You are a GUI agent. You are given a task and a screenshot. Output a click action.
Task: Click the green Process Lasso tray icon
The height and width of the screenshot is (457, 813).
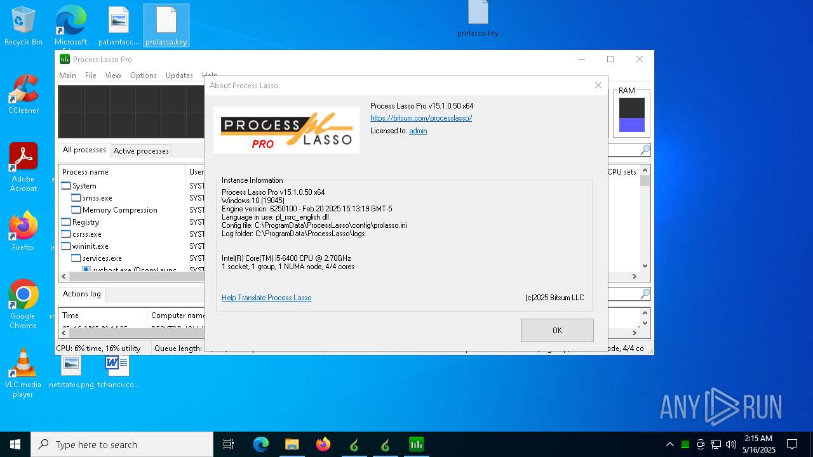685,444
